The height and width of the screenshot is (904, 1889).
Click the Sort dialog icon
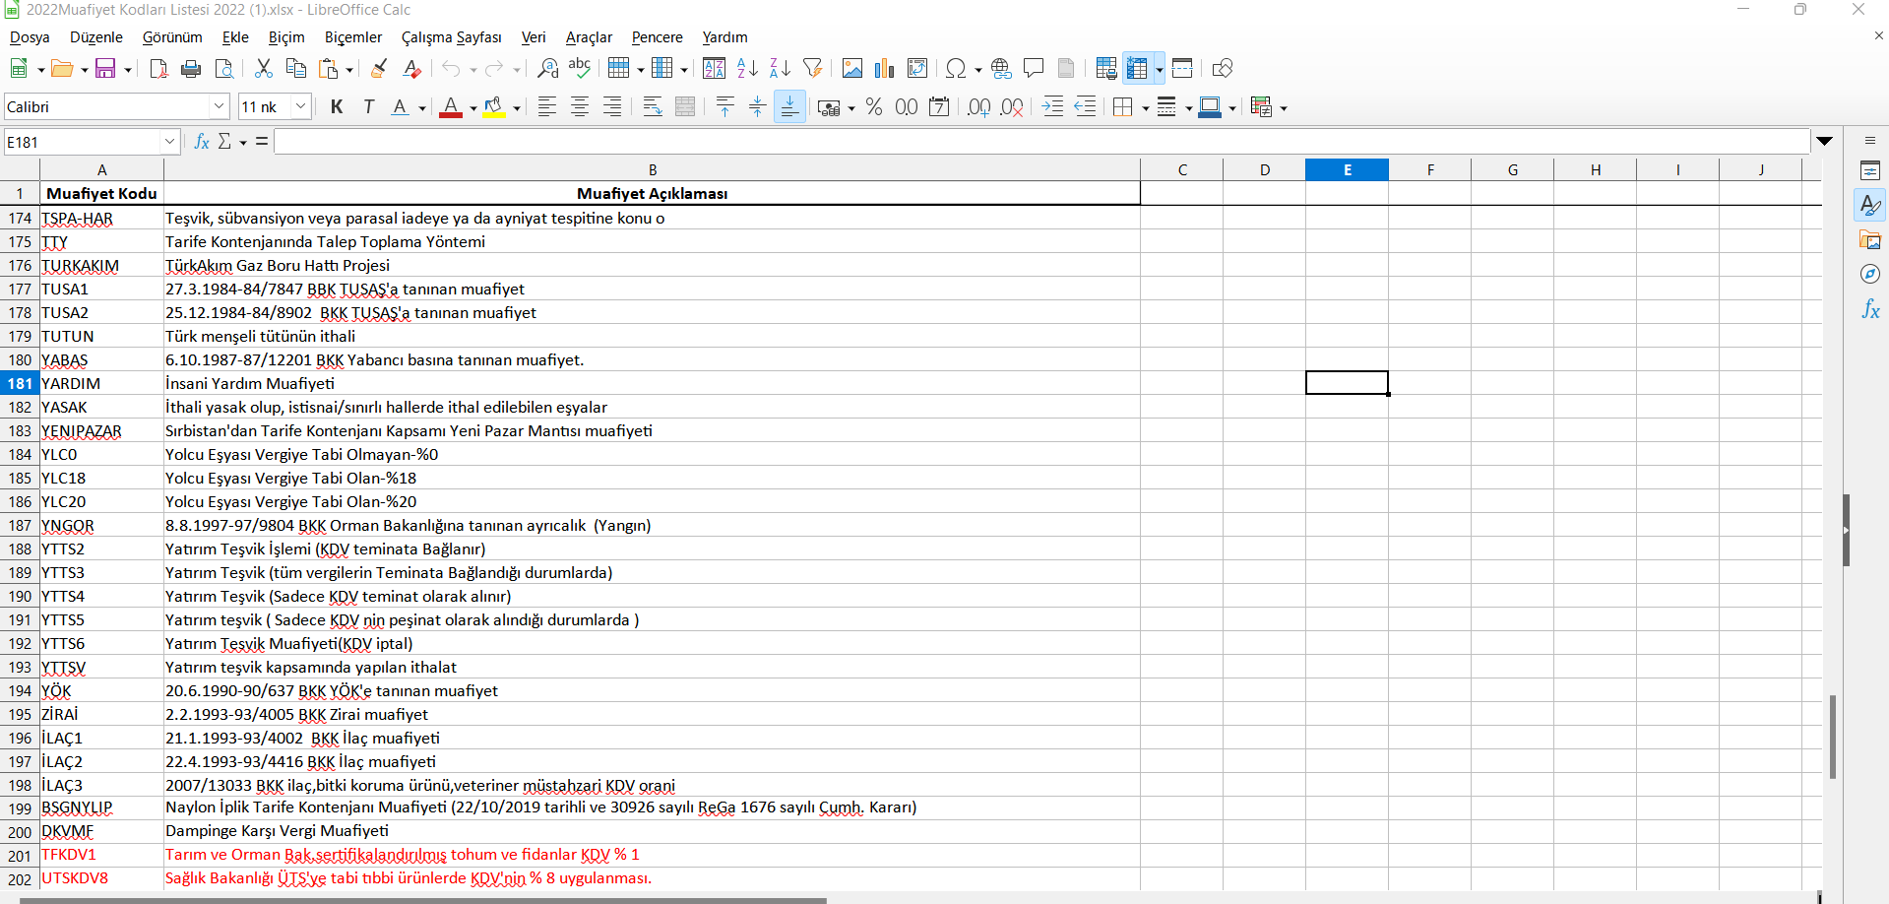[715, 68]
